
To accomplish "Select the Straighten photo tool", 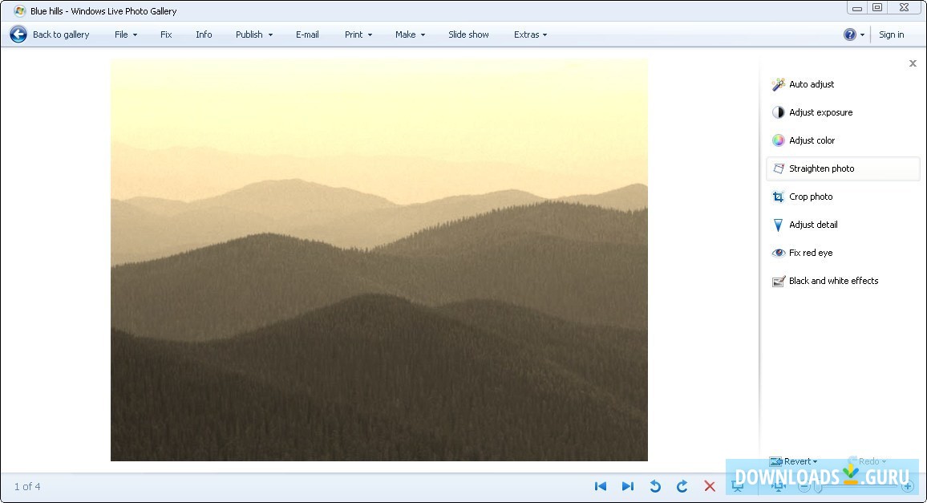I will point(822,168).
